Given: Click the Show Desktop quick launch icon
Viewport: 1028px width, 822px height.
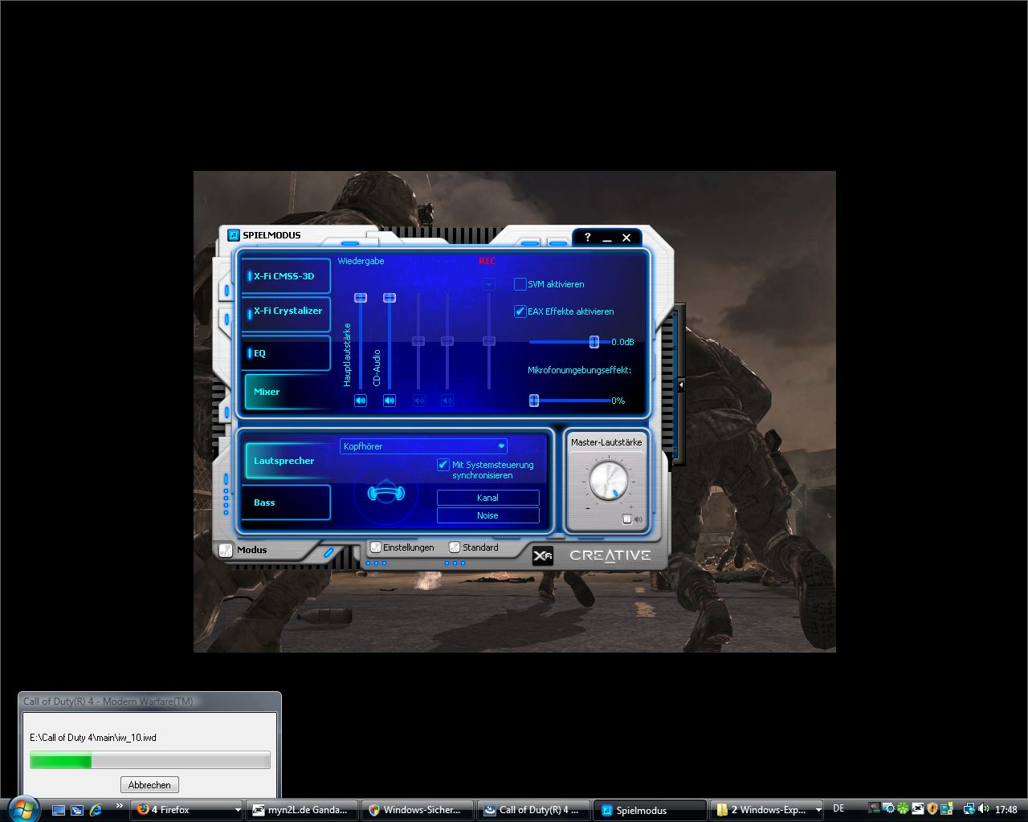Looking at the screenshot, I should pos(59,810).
